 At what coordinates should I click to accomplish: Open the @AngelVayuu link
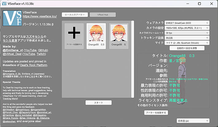coord(22,110)
